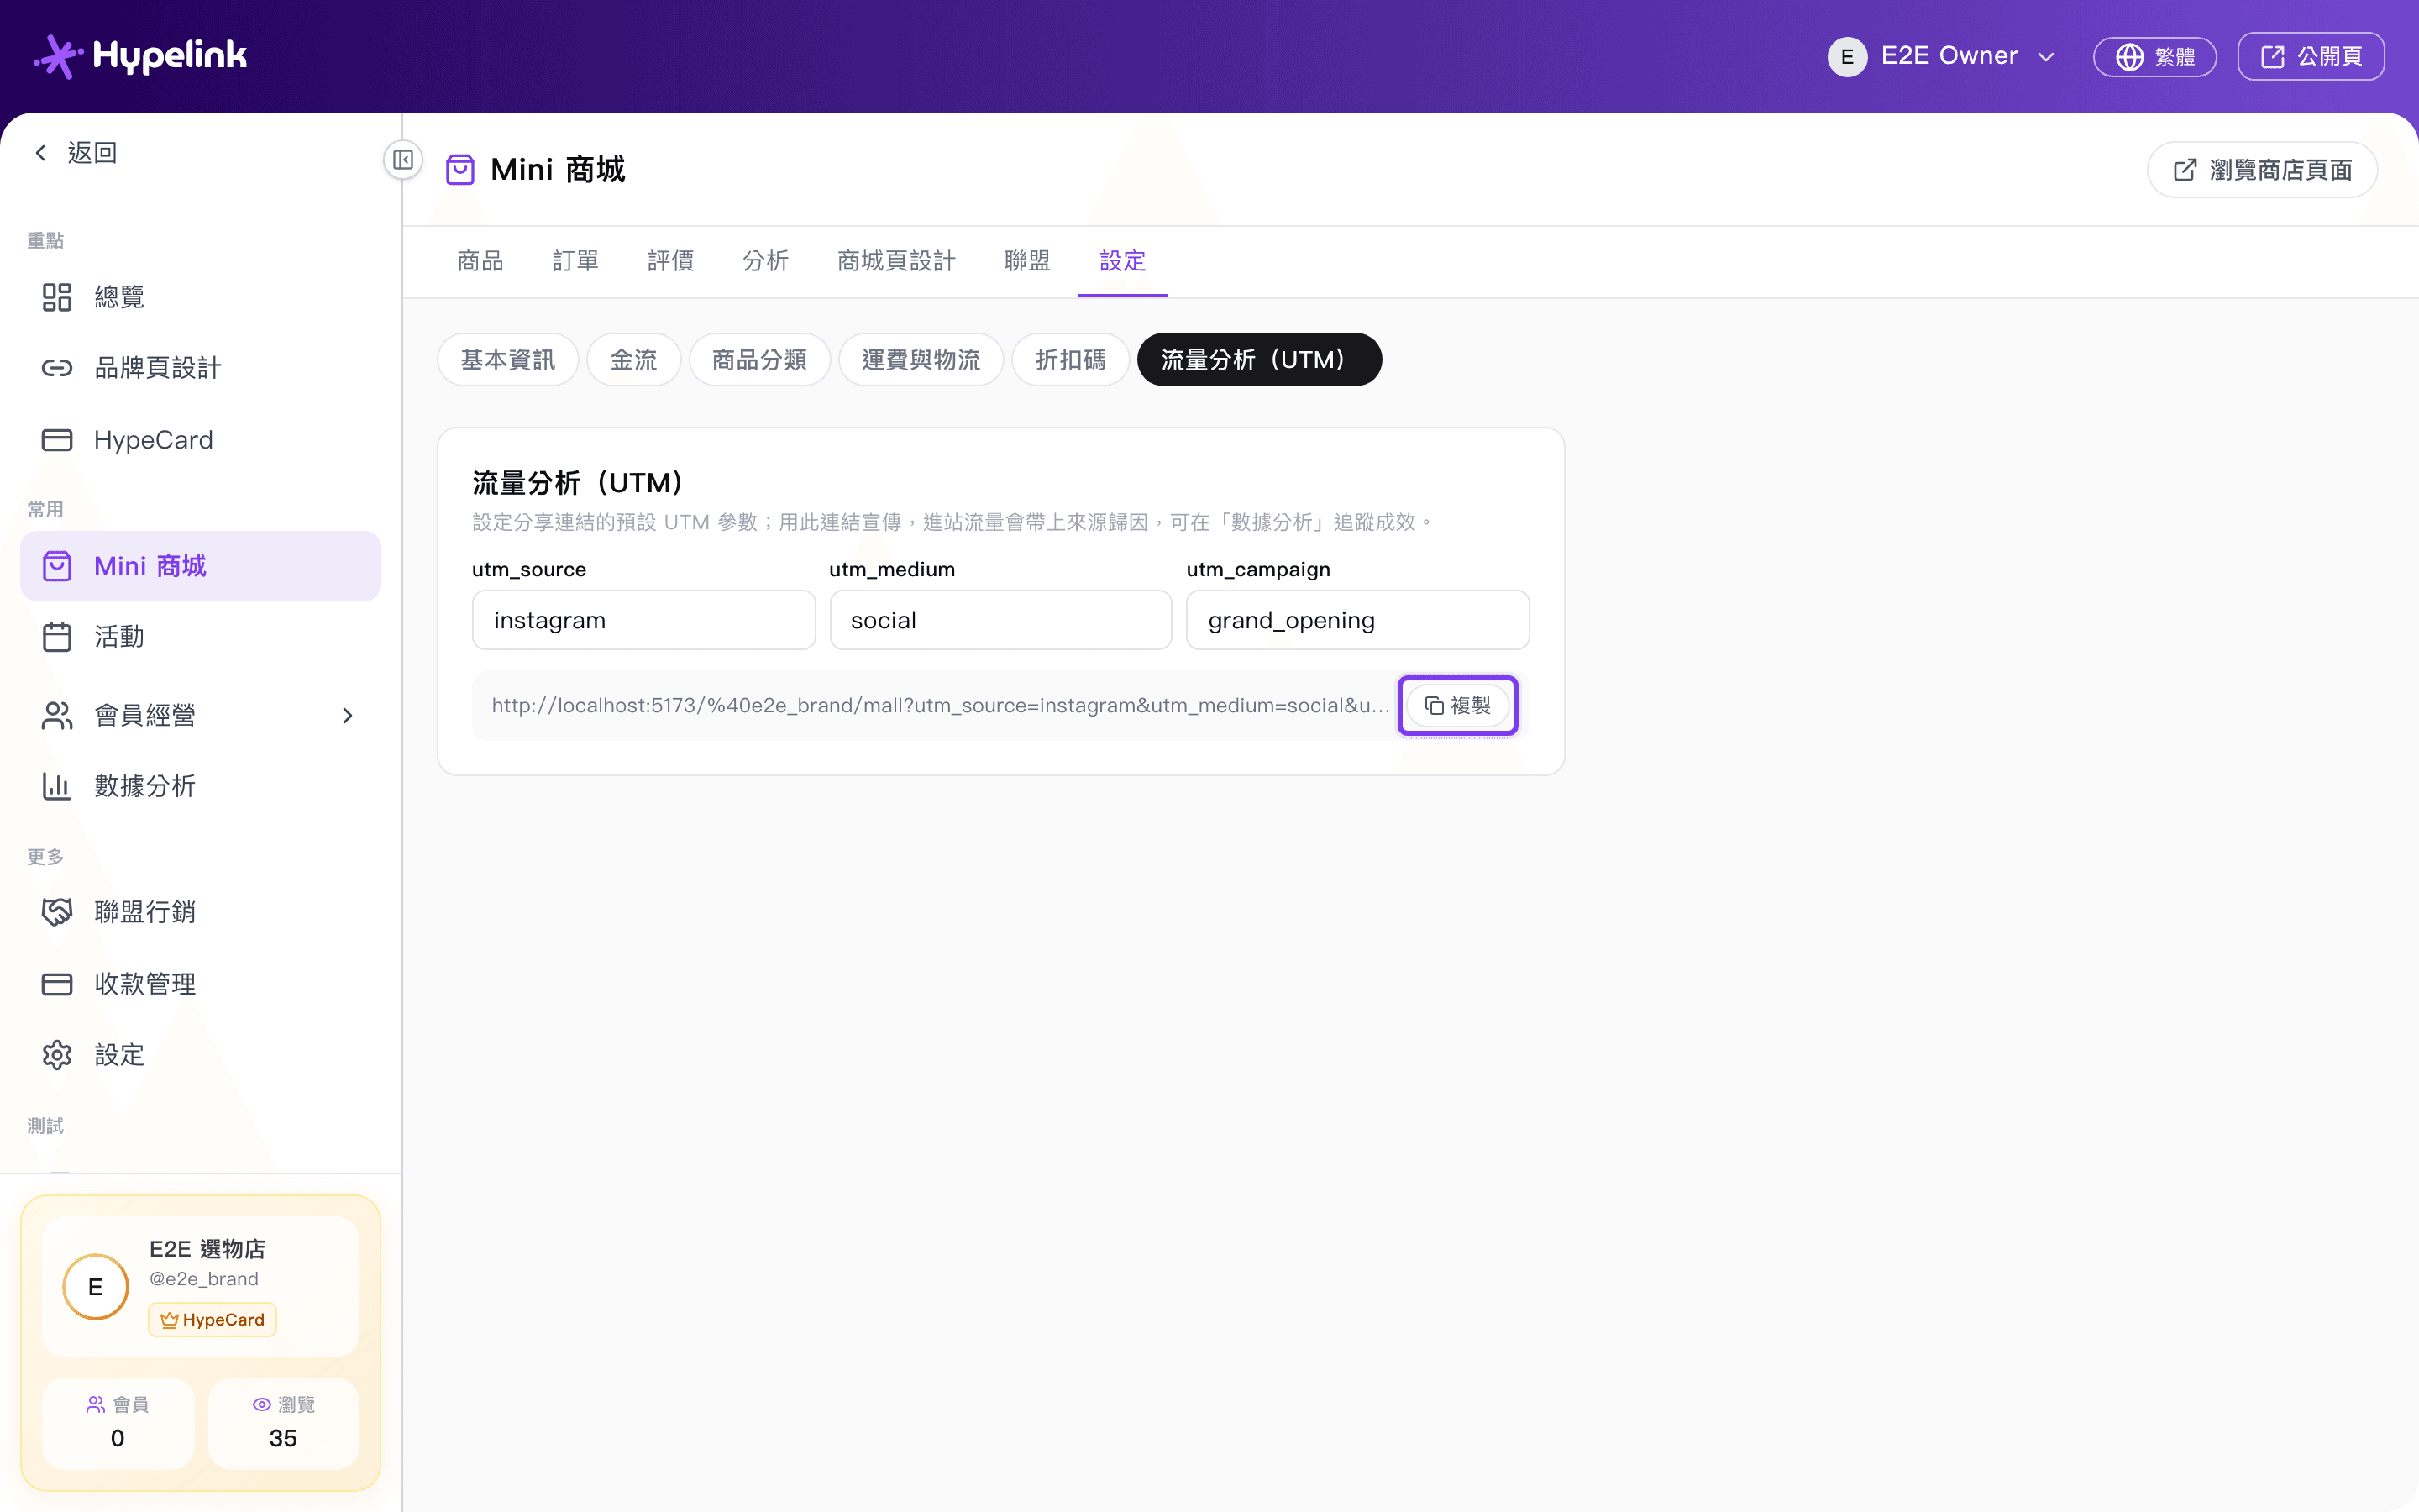
Task: Select the 折扣碼 settings pill
Action: coord(1071,360)
